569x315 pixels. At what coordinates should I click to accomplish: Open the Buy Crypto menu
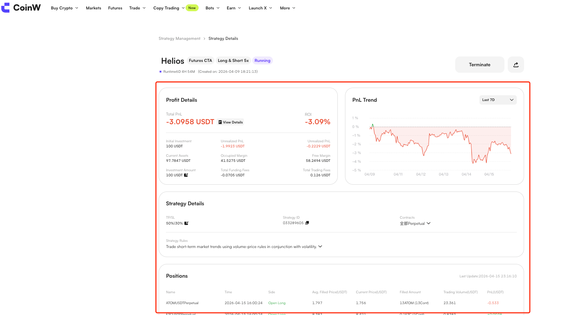pyautogui.click(x=65, y=8)
